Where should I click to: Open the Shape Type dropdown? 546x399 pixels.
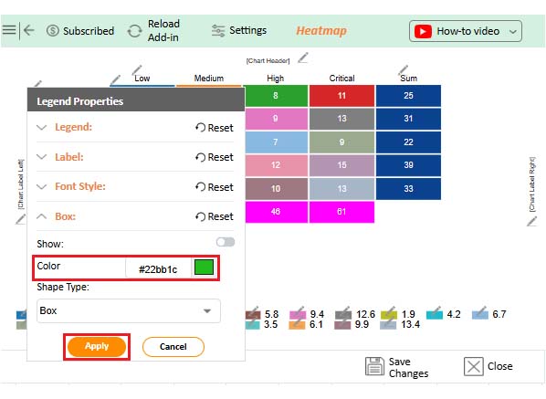(129, 310)
